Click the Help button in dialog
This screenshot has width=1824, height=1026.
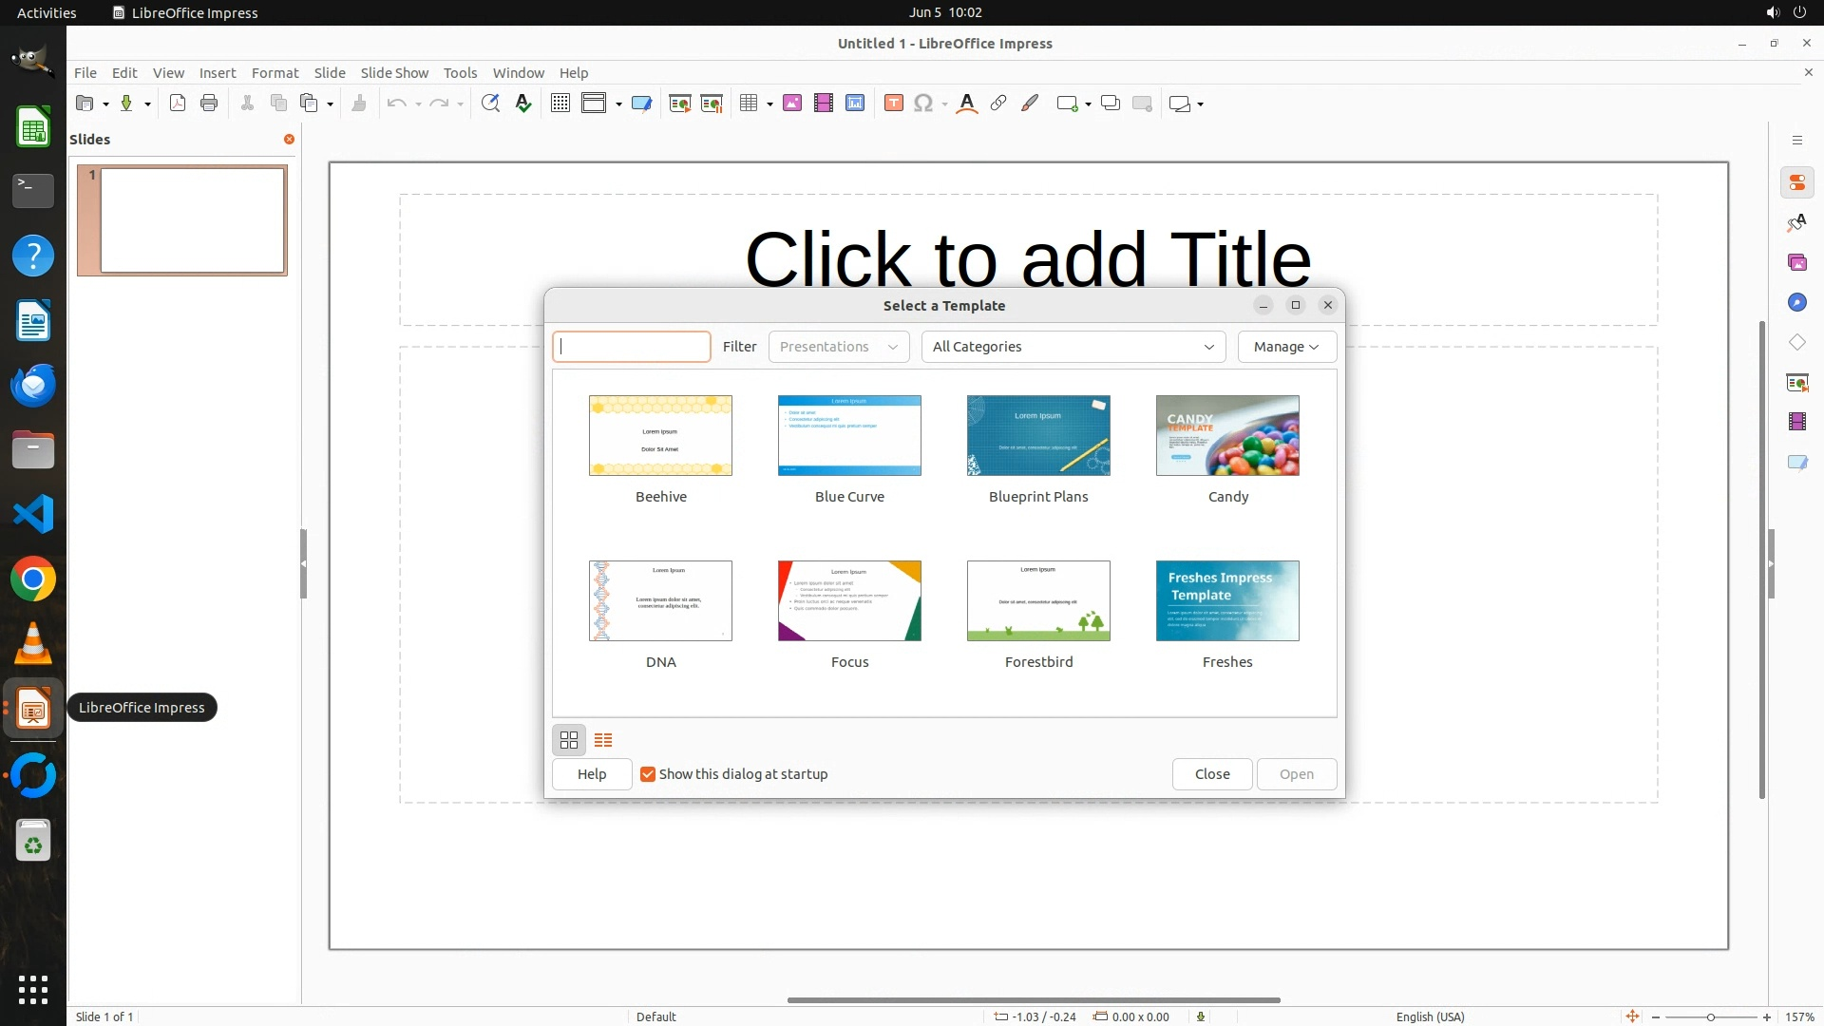[x=592, y=774]
